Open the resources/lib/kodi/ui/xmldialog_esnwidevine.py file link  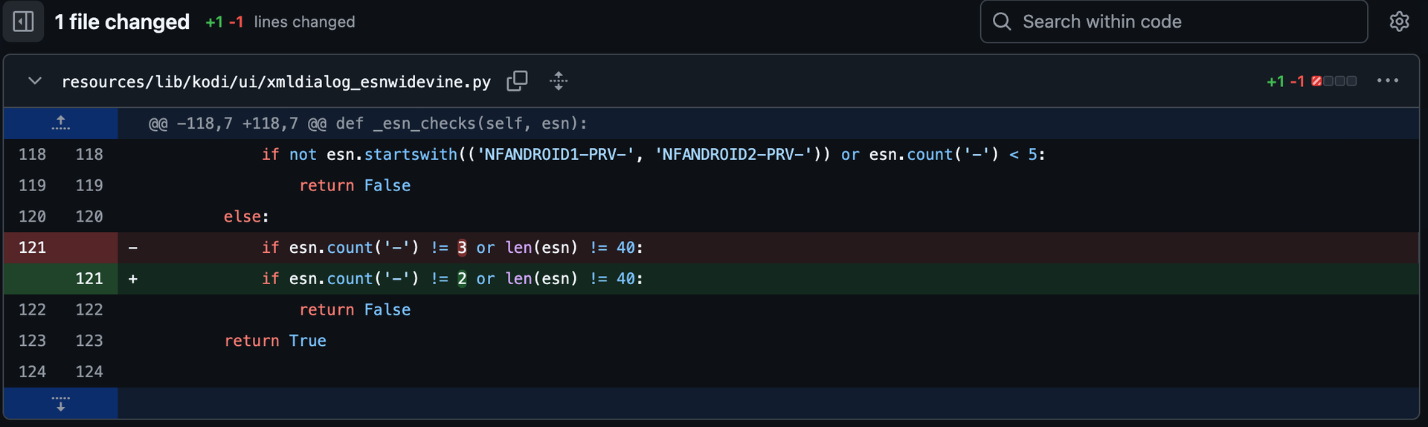pos(276,82)
